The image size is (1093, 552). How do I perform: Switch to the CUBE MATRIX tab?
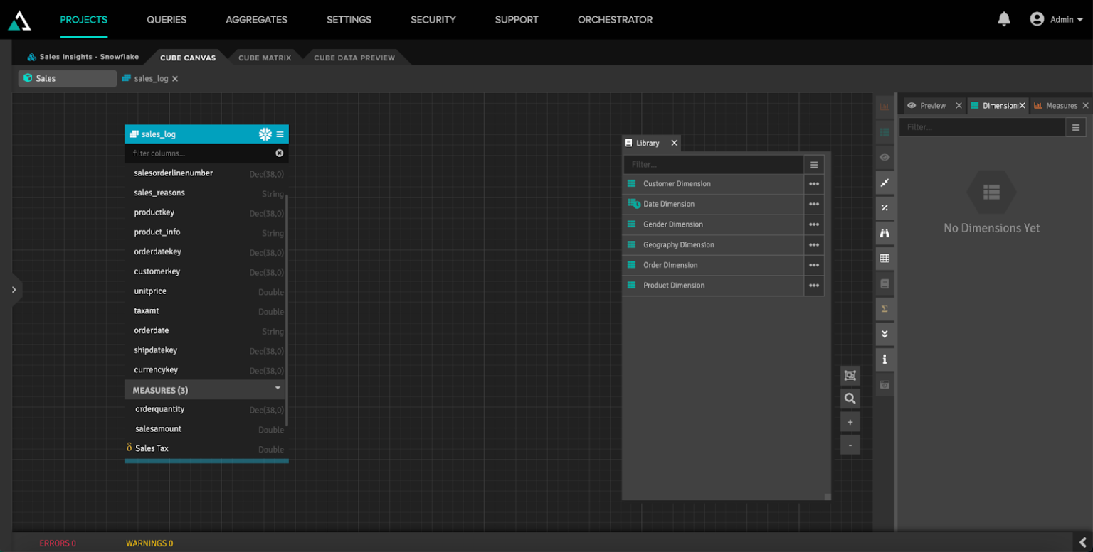click(264, 57)
